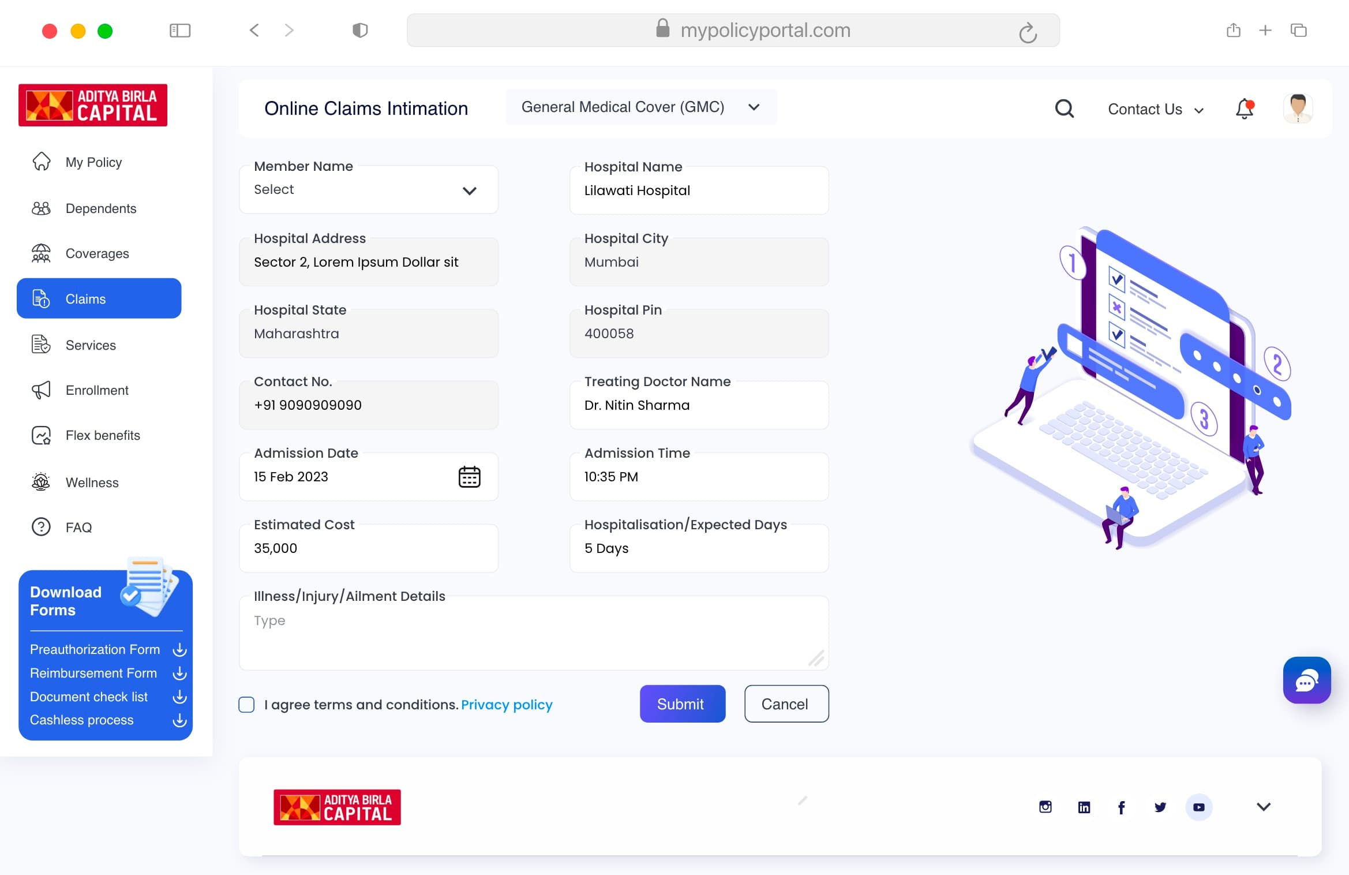The height and width of the screenshot is (875, 1349).
Task: Open the Admission Date calendar icon
Action: [x=469, y=477]
